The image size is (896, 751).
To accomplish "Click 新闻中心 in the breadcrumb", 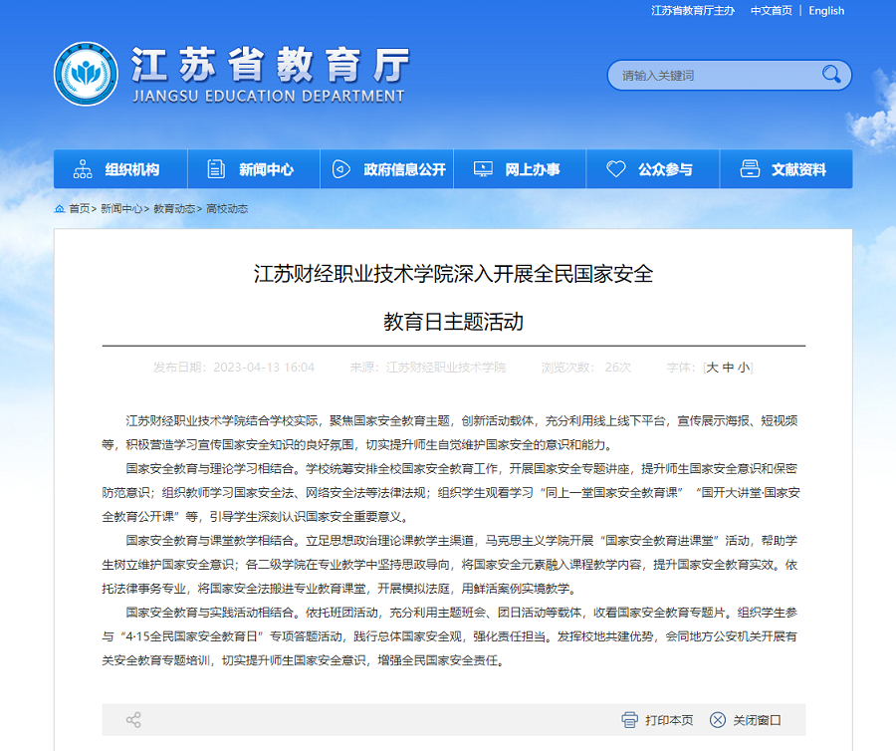I will 121,208.
